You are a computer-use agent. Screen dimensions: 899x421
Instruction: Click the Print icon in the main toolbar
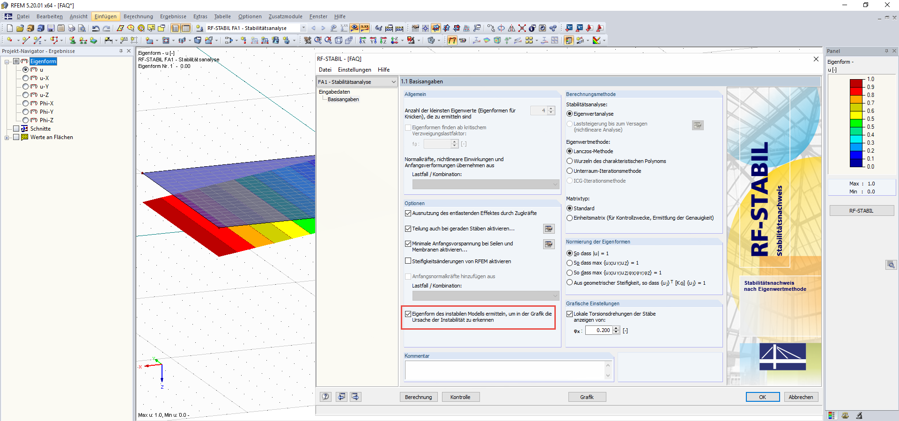[71, 28]
